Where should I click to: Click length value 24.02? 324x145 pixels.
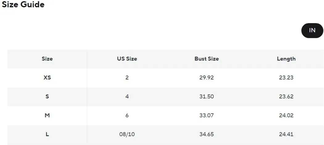[x=286, y=115]
